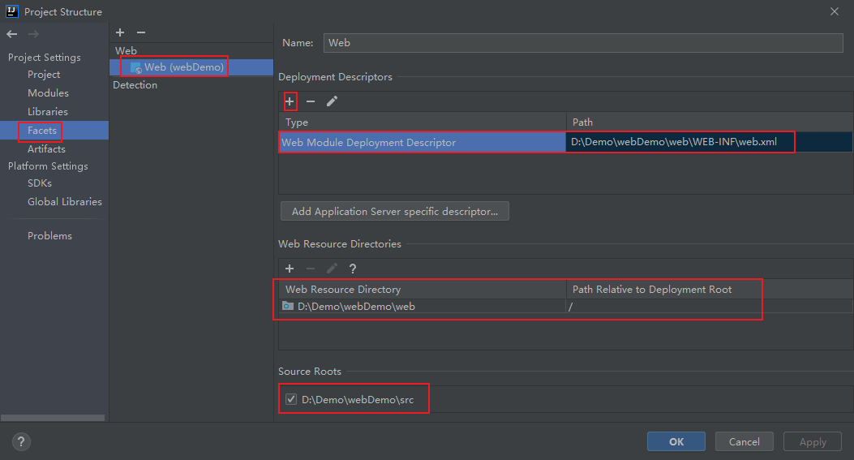Select the Detection item in facet list
Viewport: 854px width, 460px height.
coord(135,85)
